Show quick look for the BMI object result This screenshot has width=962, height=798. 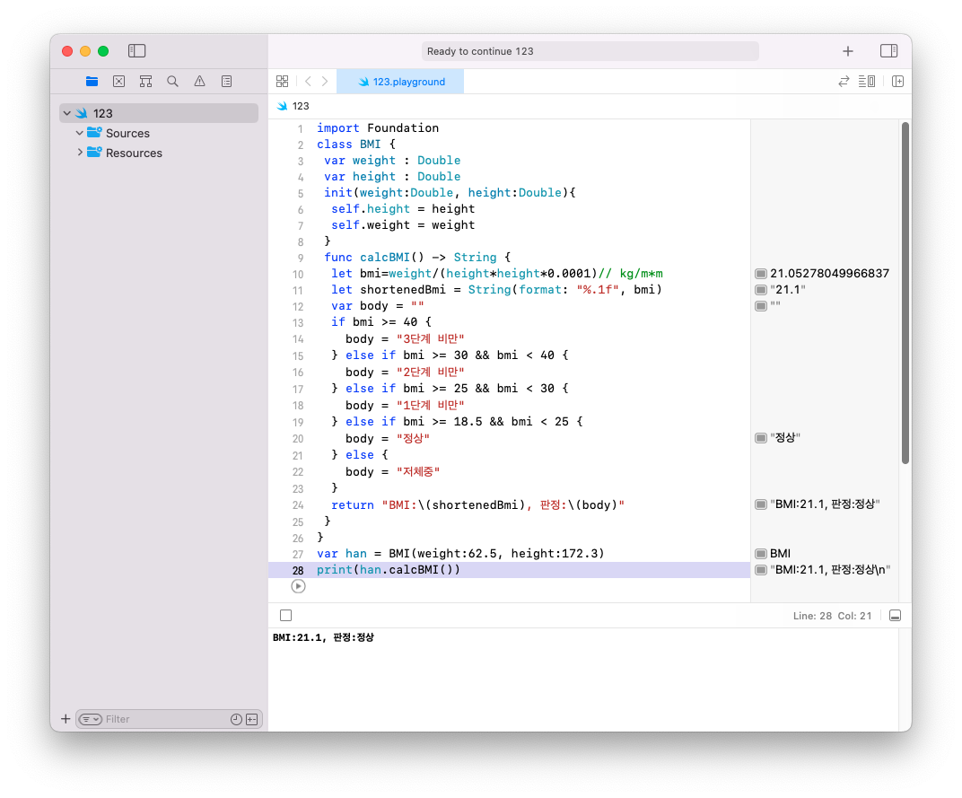point(761,554)
